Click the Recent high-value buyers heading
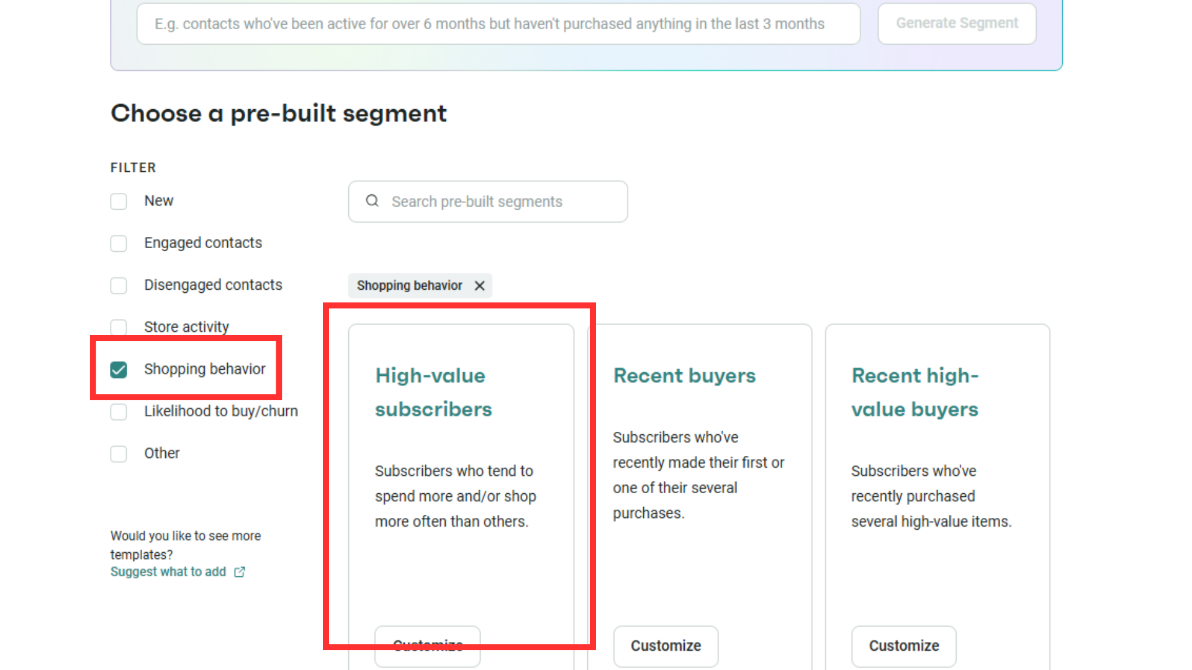Viewport: 1192px width, 670px height. (x=914, y=392)
